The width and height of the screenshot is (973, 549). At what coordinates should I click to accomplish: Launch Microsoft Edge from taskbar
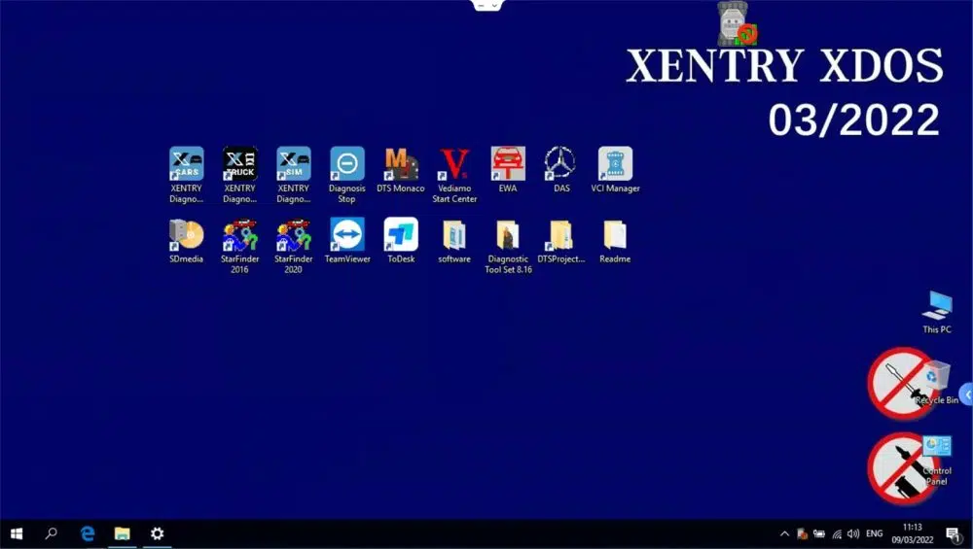point(88,533)
